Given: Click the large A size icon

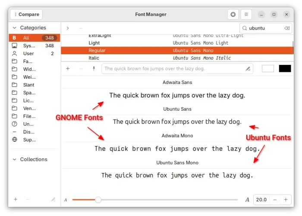Looking at the screenshot, I should pos(247,200).
